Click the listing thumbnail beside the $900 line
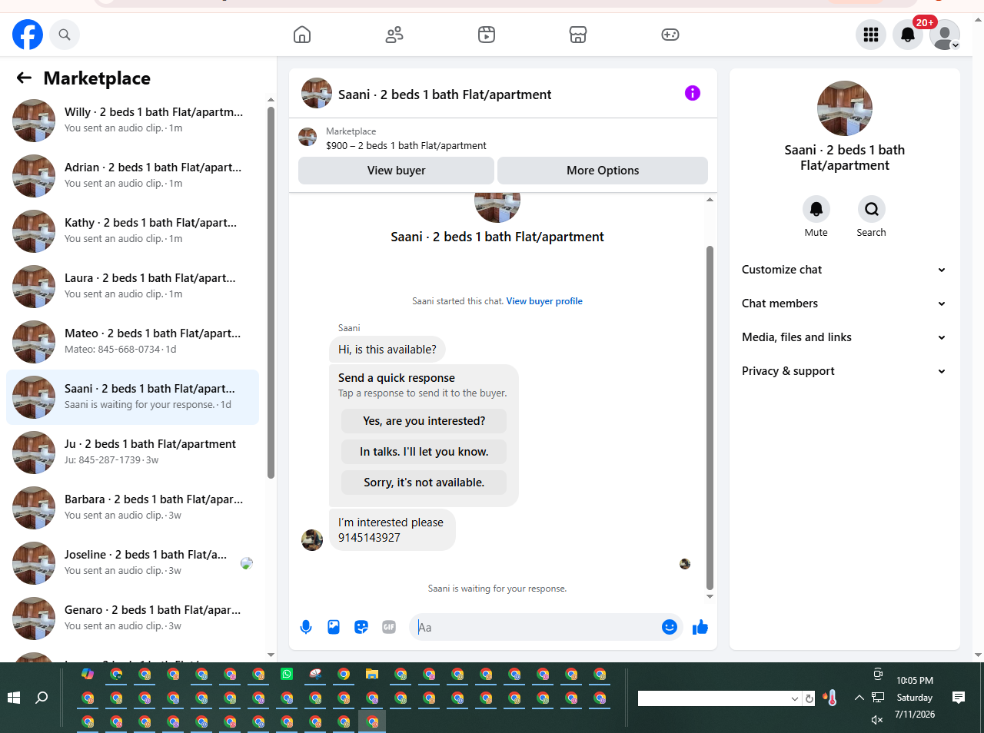The width and height of the screenshot is (984, 733). point(307,138)
